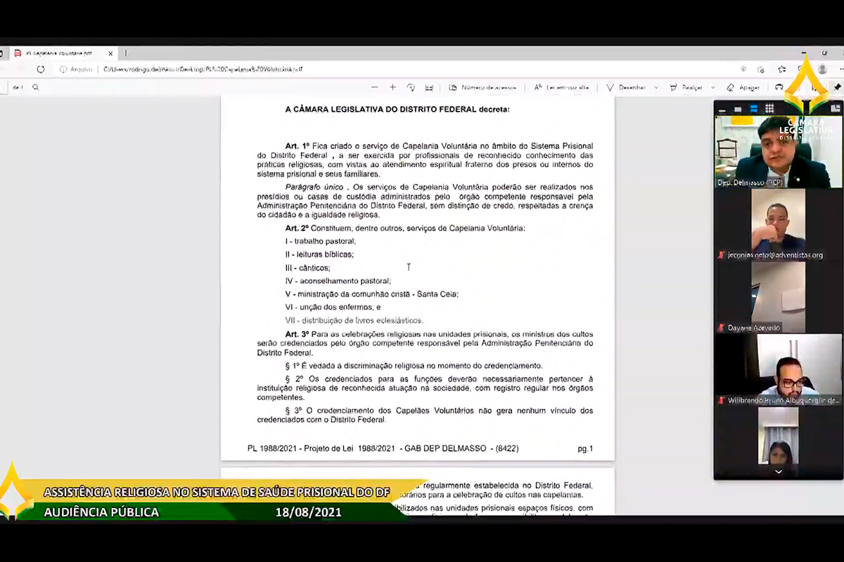Screen dimensions: 844x562
Task: Switch Zoom panel to active speaker view
Action: pos(753,109)
